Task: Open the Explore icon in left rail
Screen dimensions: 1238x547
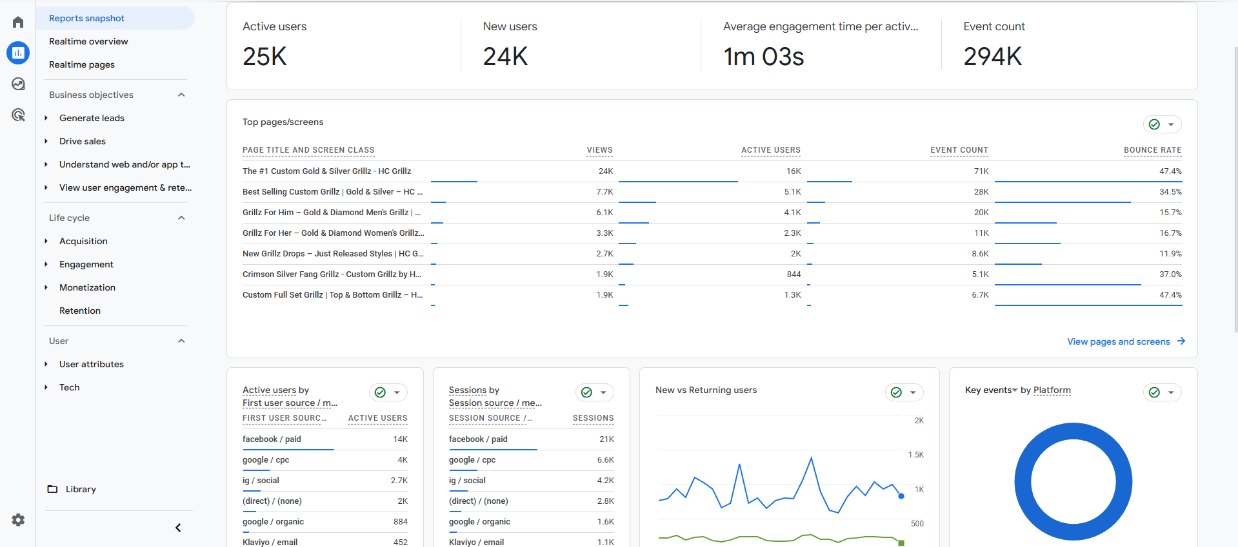Action: coord(18,84)
